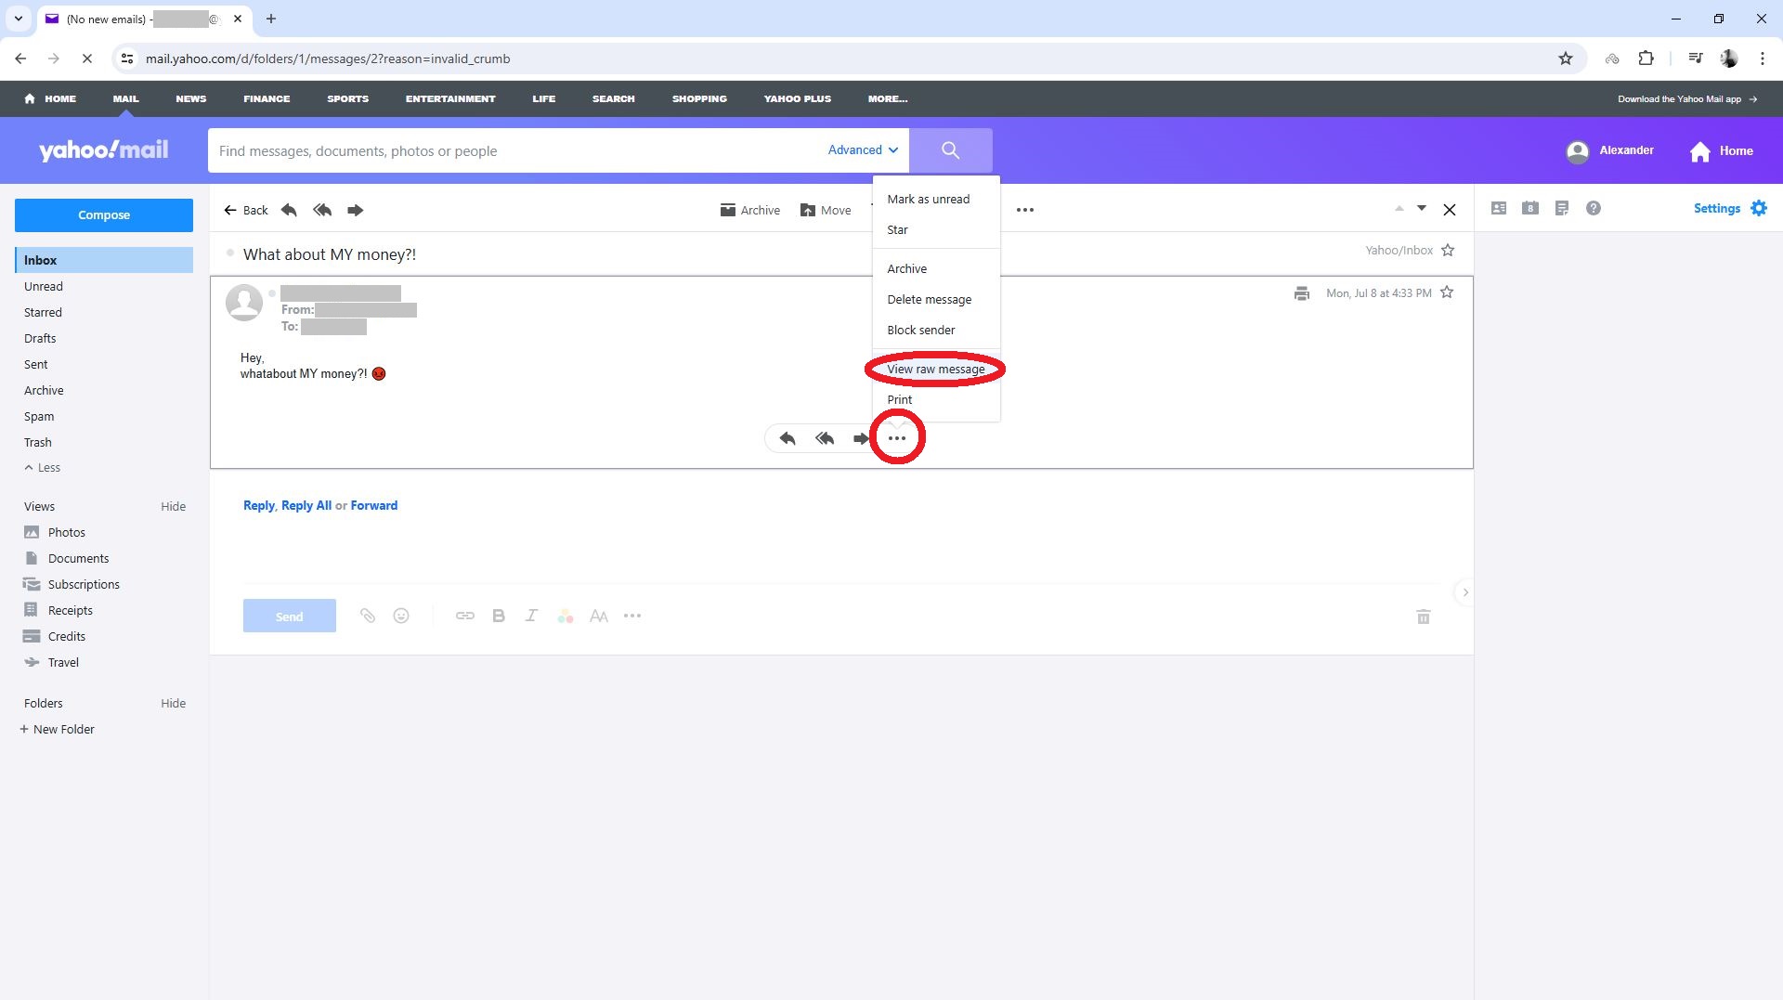Click the Compose button
This screenshot has height=1000, width=1783.
pyautogui.click(x=104, y=214)
